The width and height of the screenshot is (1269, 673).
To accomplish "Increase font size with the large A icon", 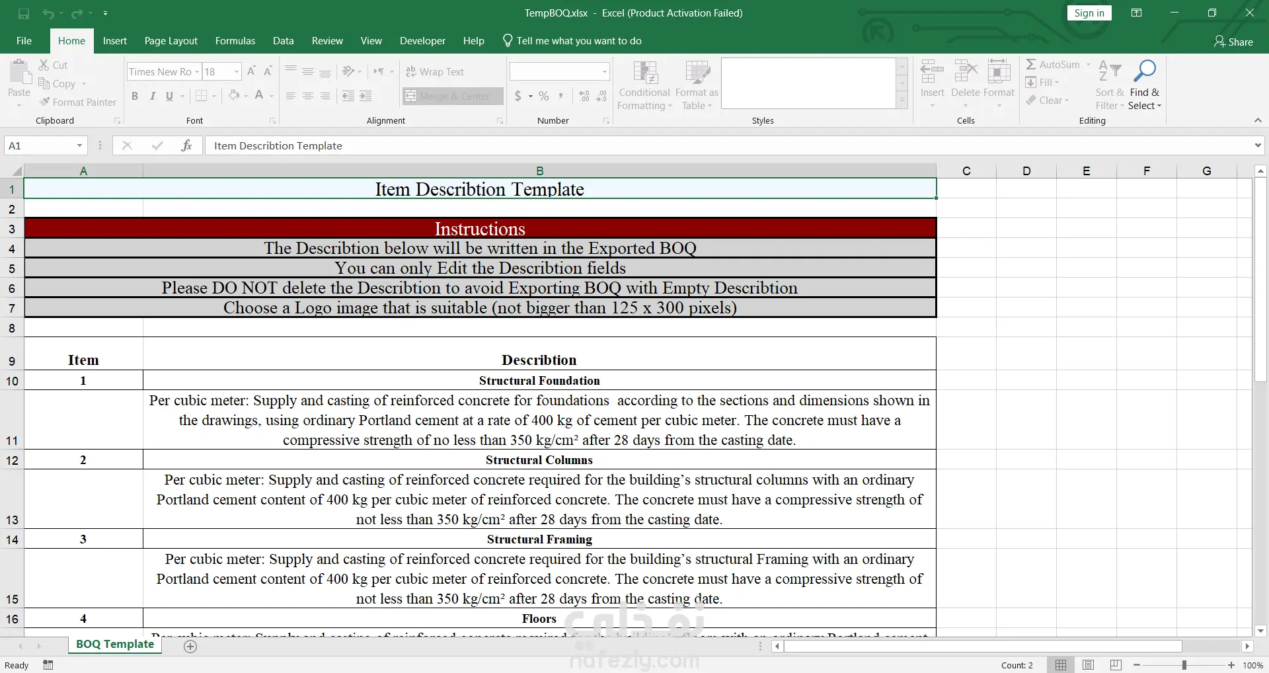I will click(x=251, y=71).
